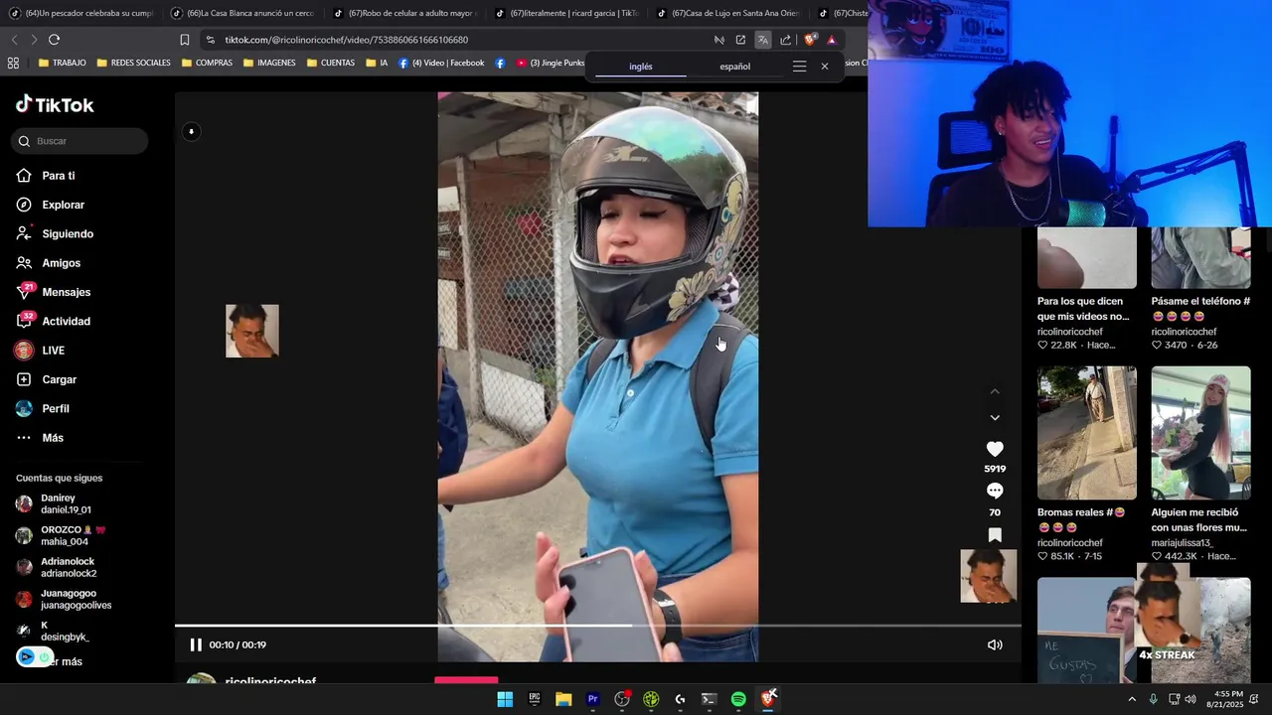Image resolution: width=1272 pixels, height=715 pixels.
Task: Open IMAGENES bookmarks folder
Action: point(268,63)
